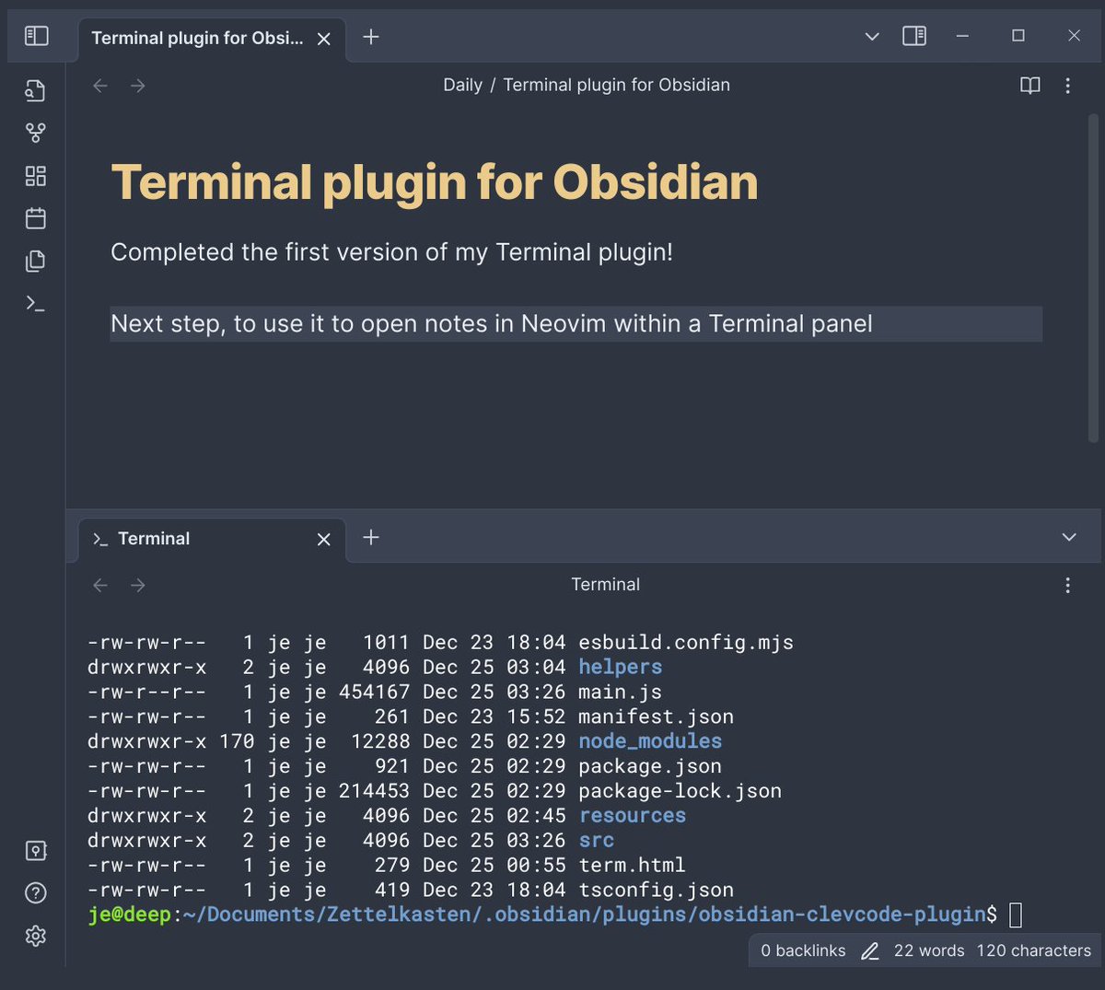Open Help with the question mark icon

pos(35,893)
